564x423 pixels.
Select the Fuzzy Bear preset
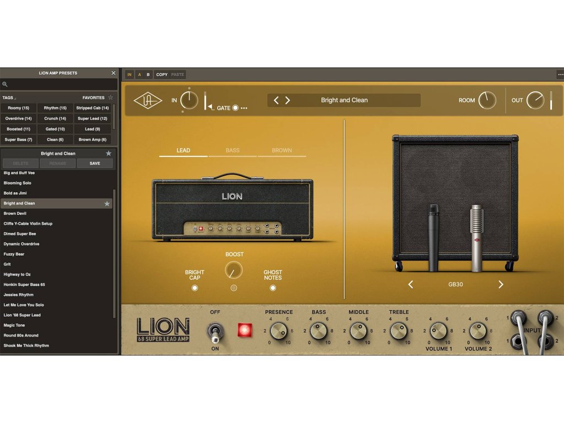(x=57, y=254)
